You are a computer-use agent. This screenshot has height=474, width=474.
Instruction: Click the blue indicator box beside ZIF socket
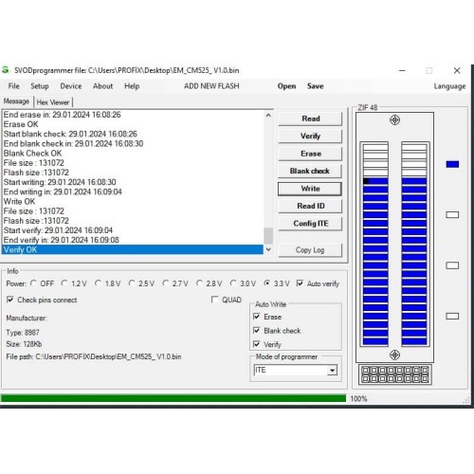click(452, 164)
